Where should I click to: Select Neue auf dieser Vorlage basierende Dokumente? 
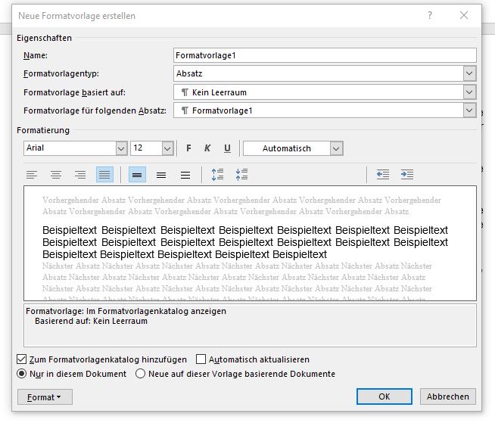point(141,374)
